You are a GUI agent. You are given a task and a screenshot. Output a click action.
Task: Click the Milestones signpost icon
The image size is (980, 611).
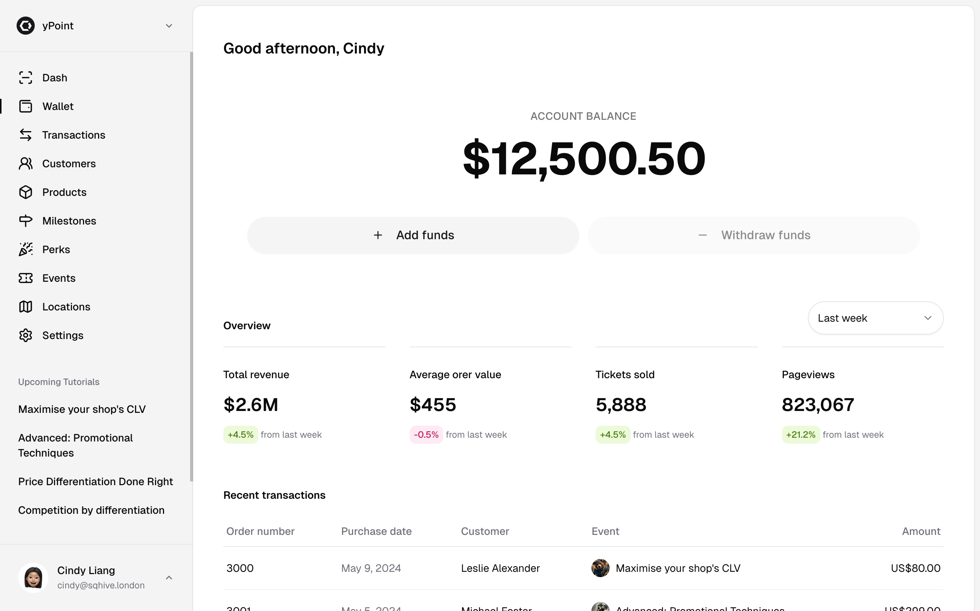26,221
